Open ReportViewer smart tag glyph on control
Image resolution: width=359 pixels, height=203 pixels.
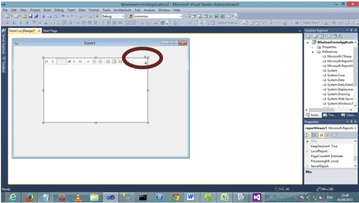145,57
